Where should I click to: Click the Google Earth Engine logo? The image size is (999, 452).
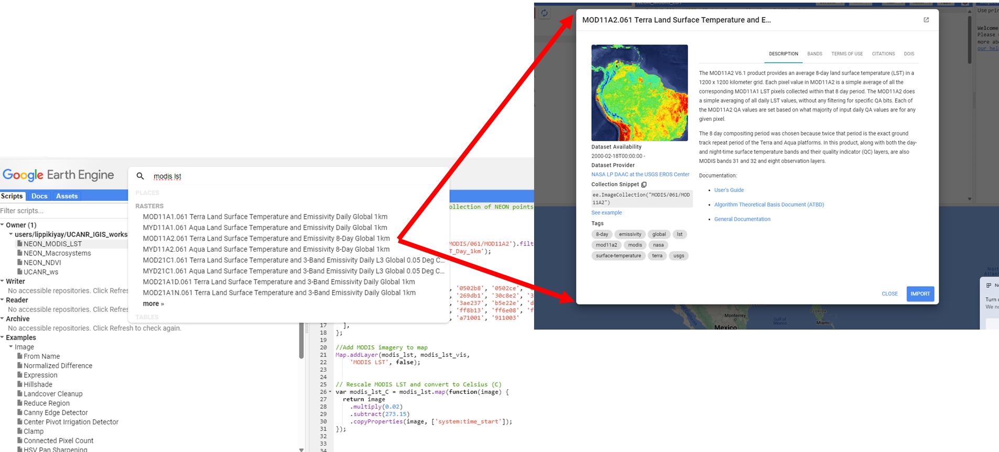58,175
